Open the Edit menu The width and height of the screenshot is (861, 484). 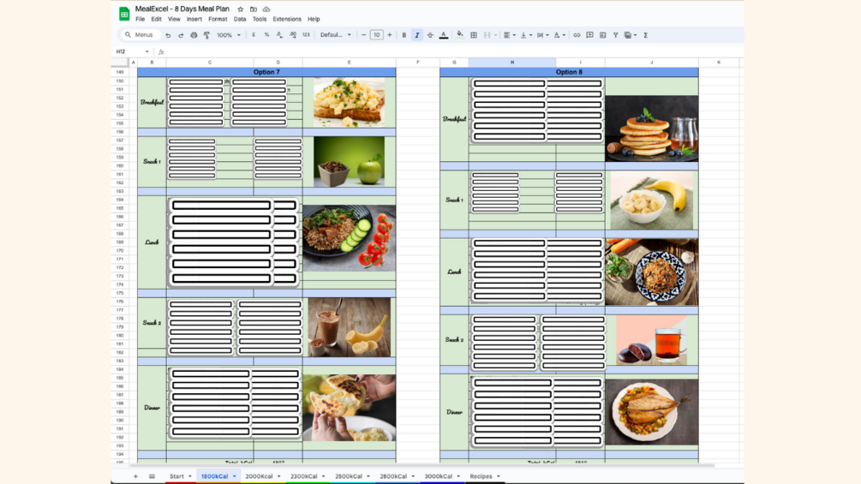157,19
